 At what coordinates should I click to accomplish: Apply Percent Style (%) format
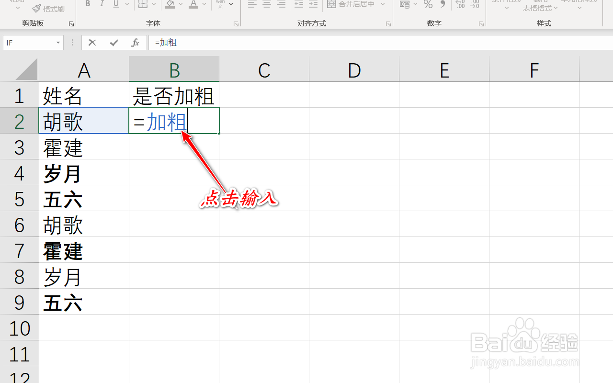coord(428,4)
